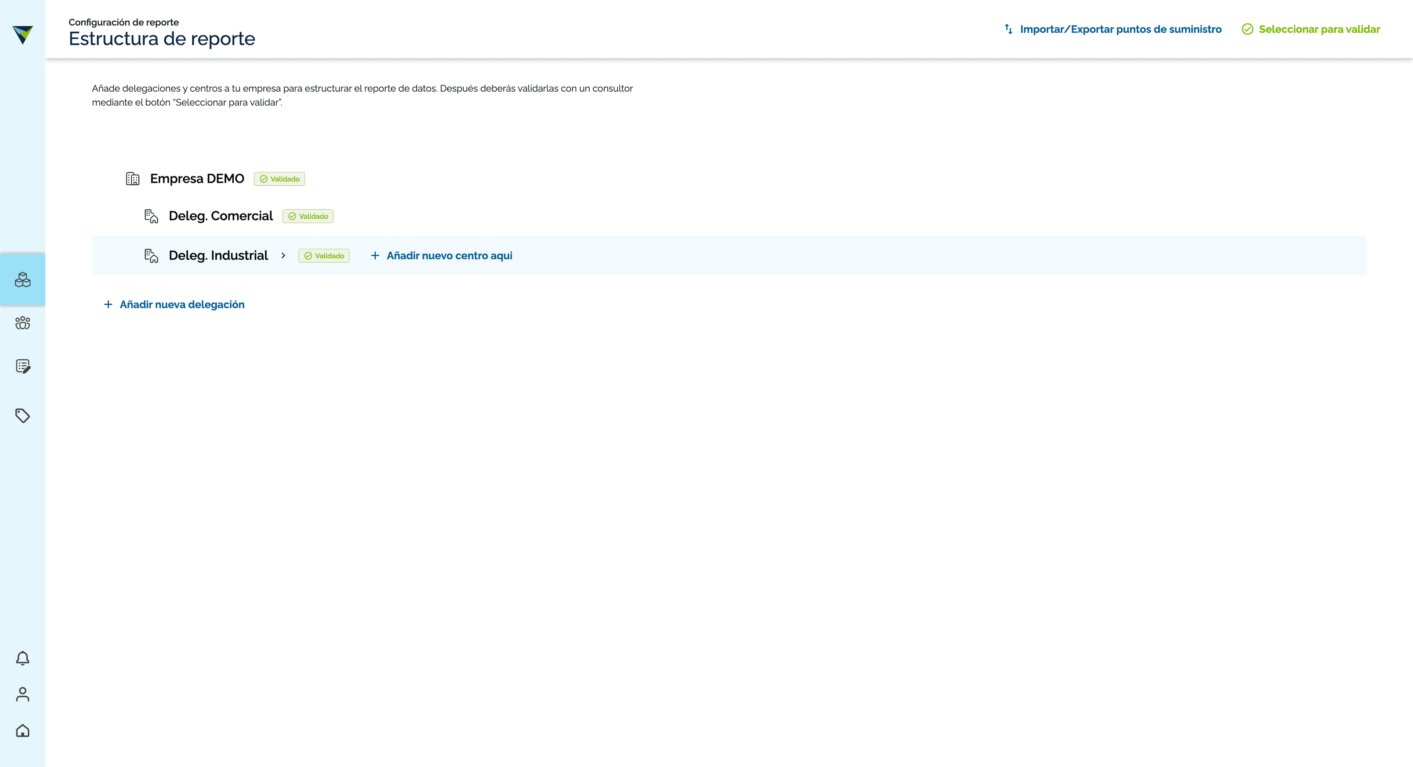Image resolution: width=1413 pixels, height=767 pixels.
Task: Open the tag icon in sidebar
Action: pos(22,416)
